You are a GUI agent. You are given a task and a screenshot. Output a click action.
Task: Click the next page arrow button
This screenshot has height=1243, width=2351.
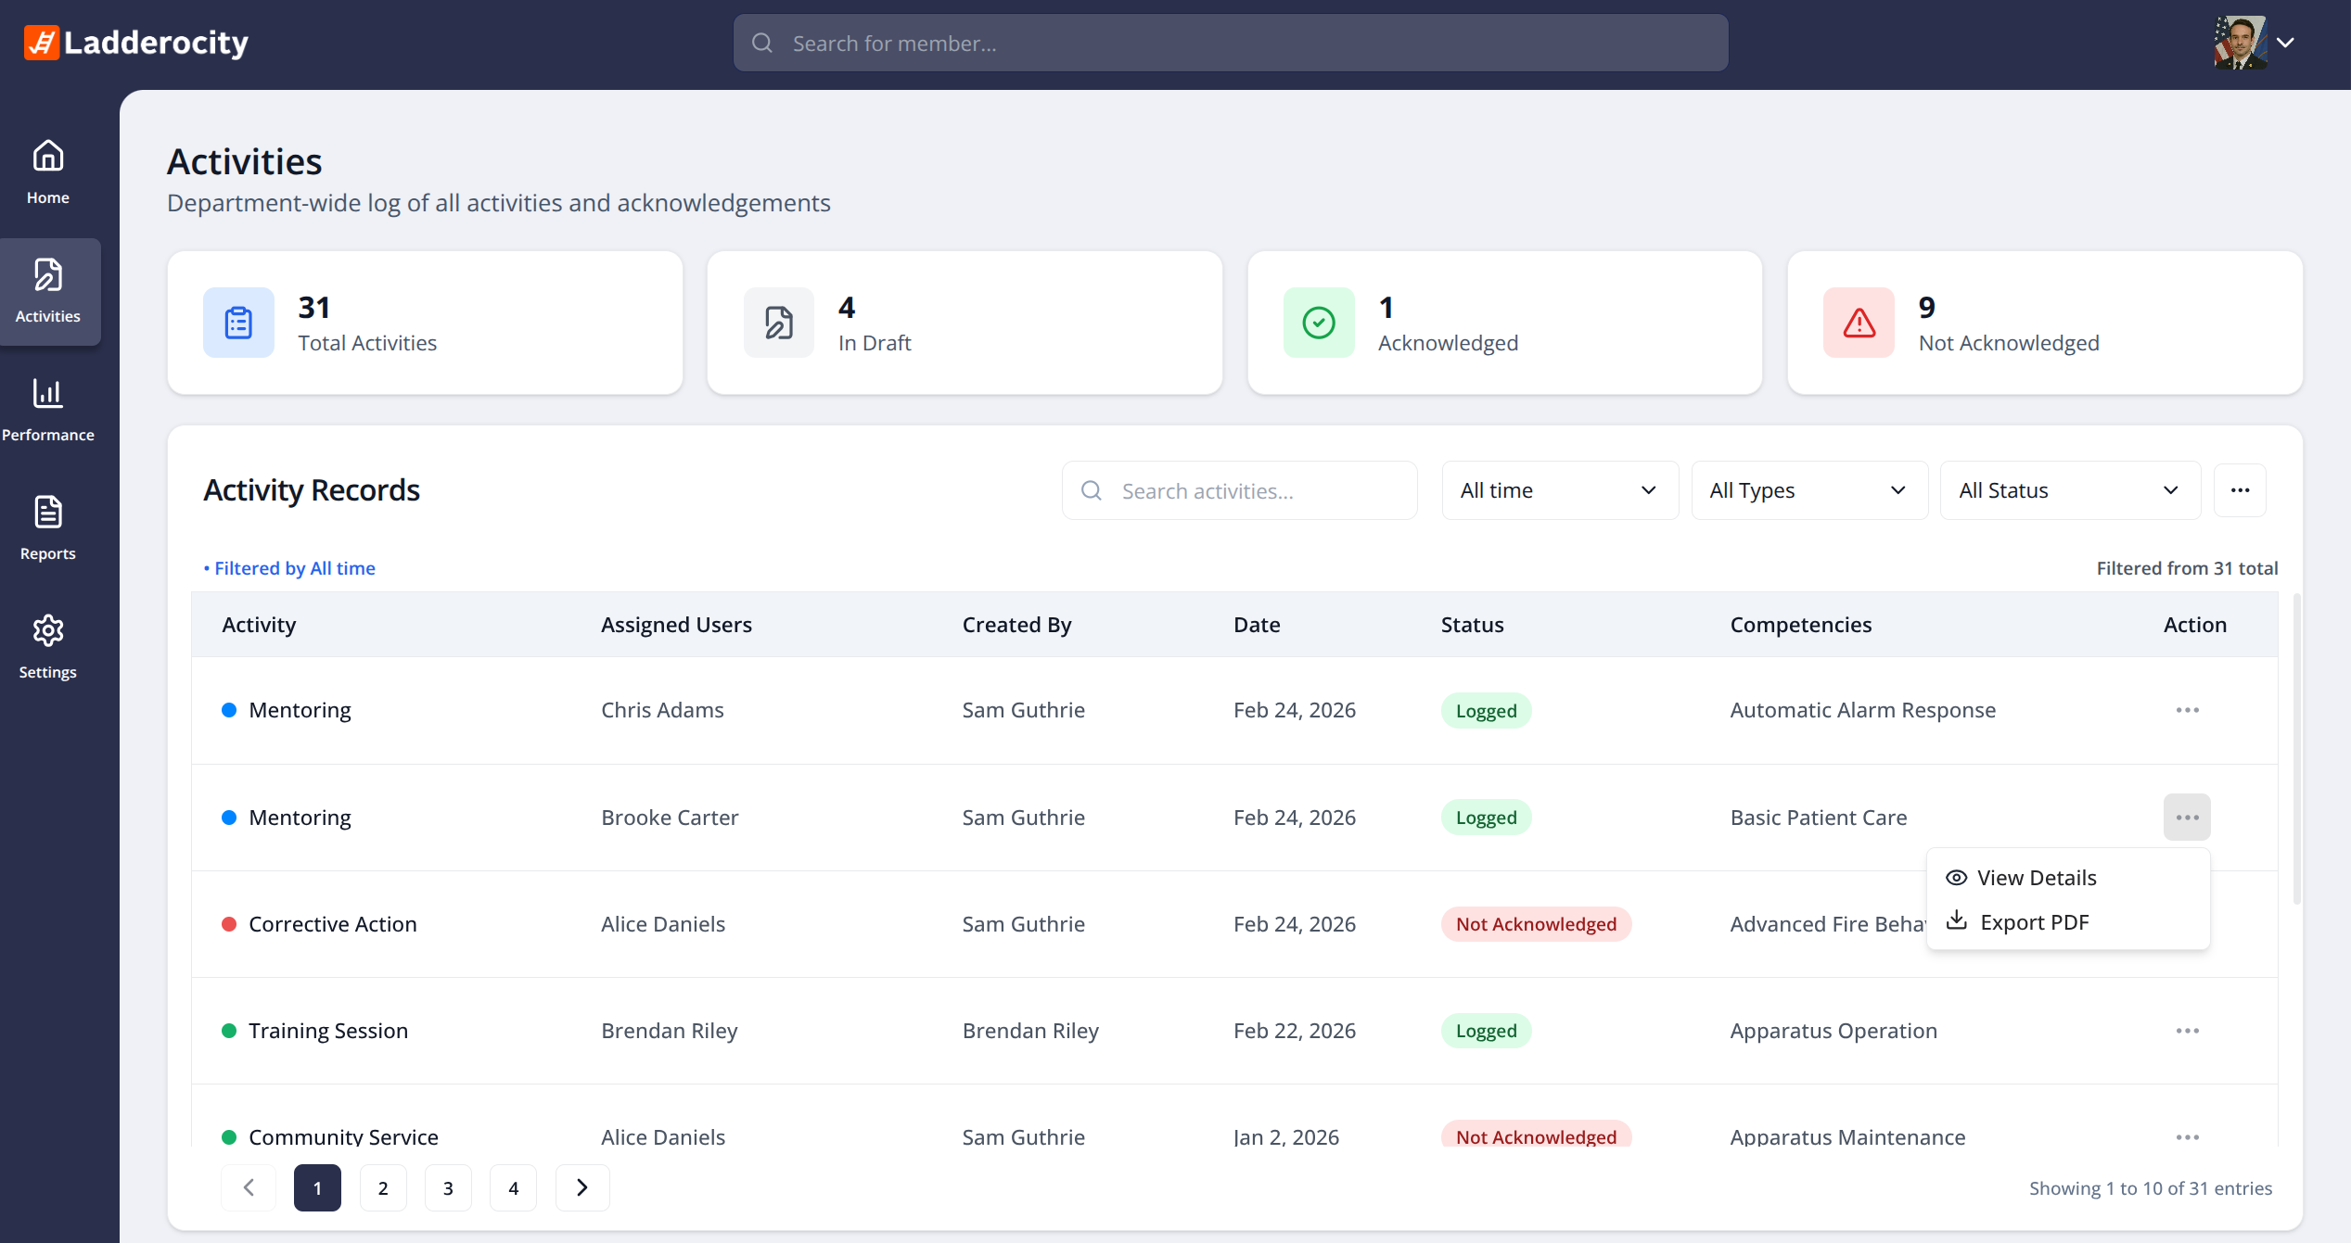[x=581, y=1188]
